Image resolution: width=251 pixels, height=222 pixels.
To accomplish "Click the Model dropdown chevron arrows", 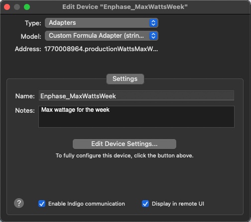I will [x=153, y=36].
